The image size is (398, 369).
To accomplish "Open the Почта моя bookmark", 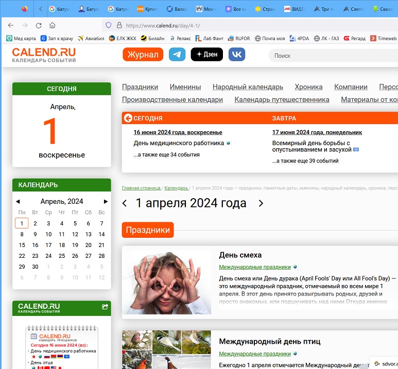I will 270,38.
